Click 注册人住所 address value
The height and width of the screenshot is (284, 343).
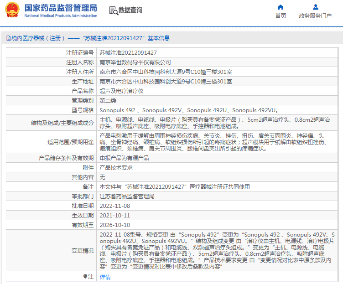[166, 72]
